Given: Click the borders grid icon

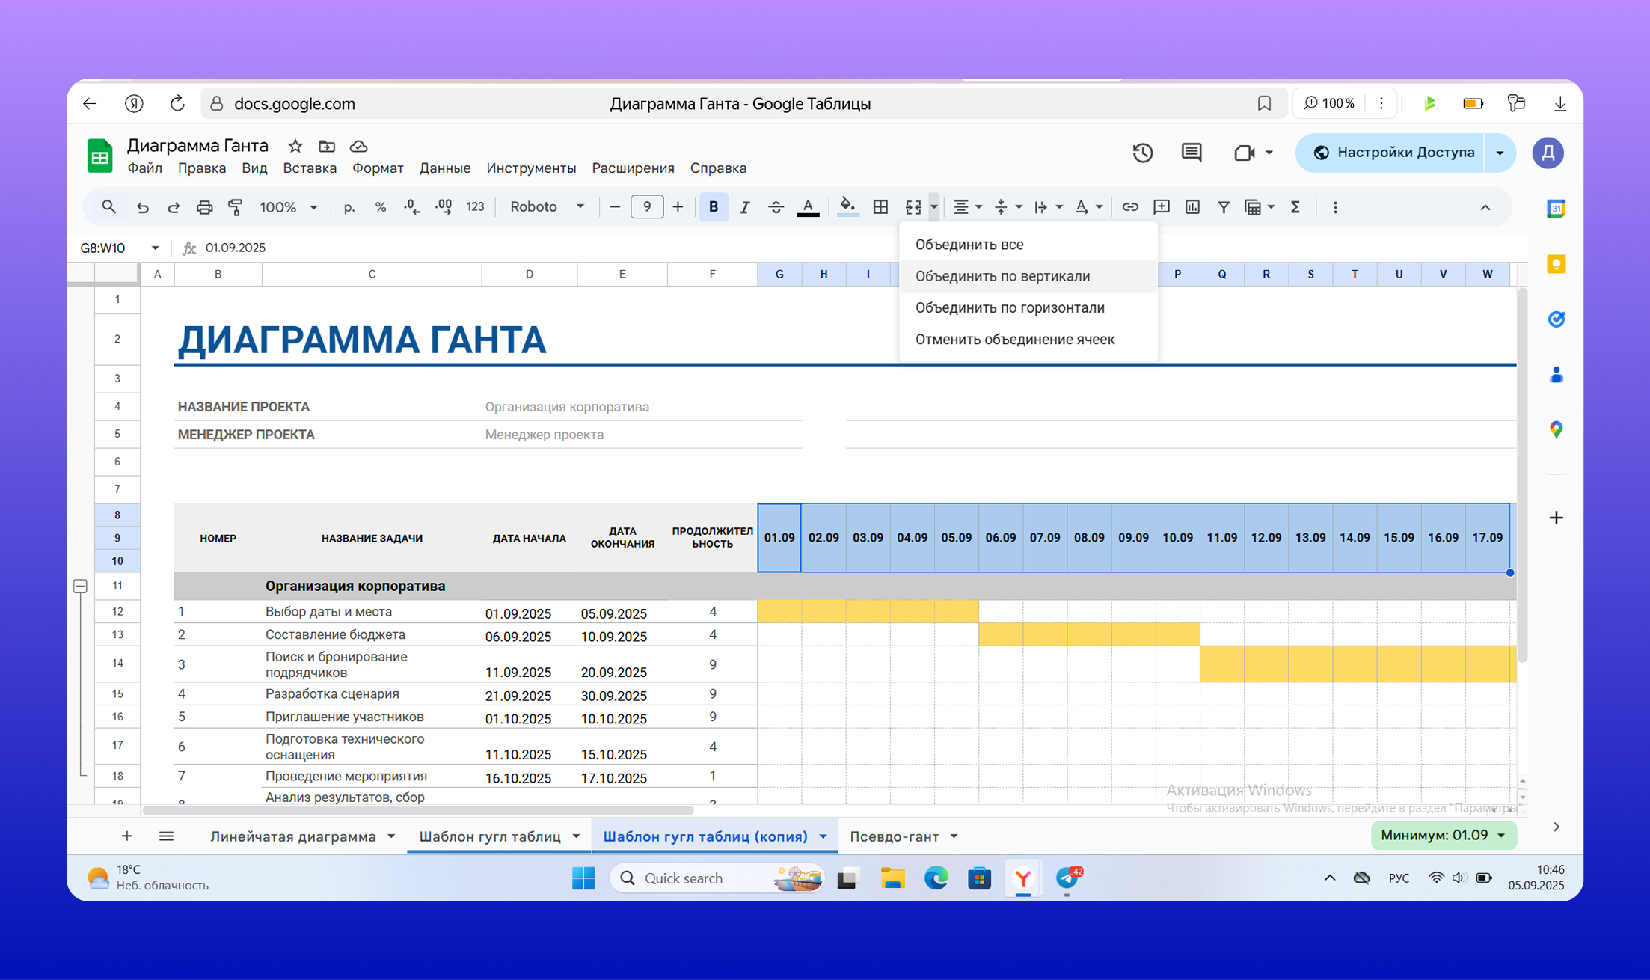Looking at the screenshot, I should [x=880, y=207].
